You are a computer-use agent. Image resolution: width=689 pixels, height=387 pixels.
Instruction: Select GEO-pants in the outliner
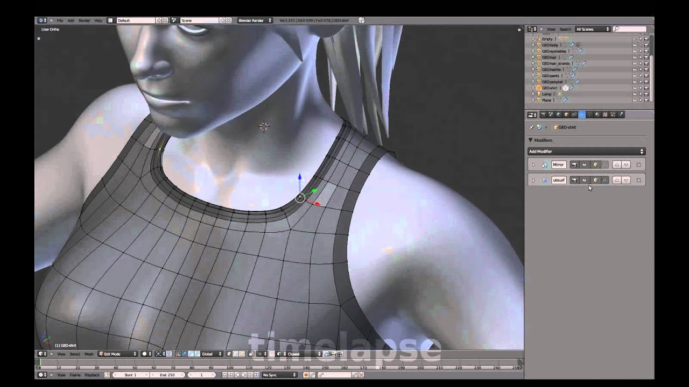(x=551, y=76)
